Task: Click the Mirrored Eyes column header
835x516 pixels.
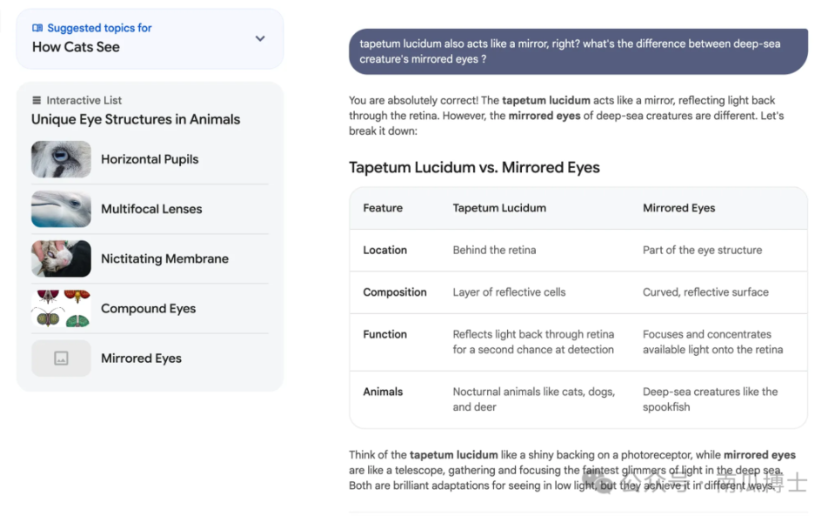Action: tap(678, 208)
